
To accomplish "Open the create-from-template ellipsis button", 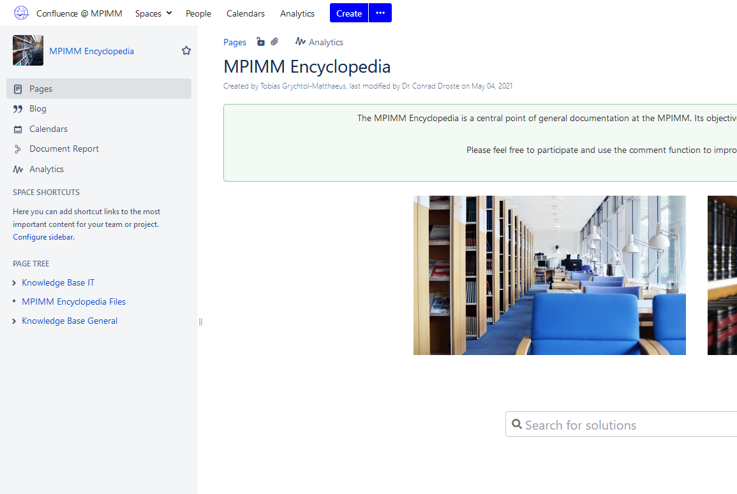I will click(x=380, y=13).
